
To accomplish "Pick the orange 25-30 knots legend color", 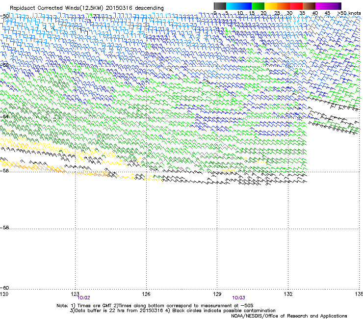I will point(284,6).
